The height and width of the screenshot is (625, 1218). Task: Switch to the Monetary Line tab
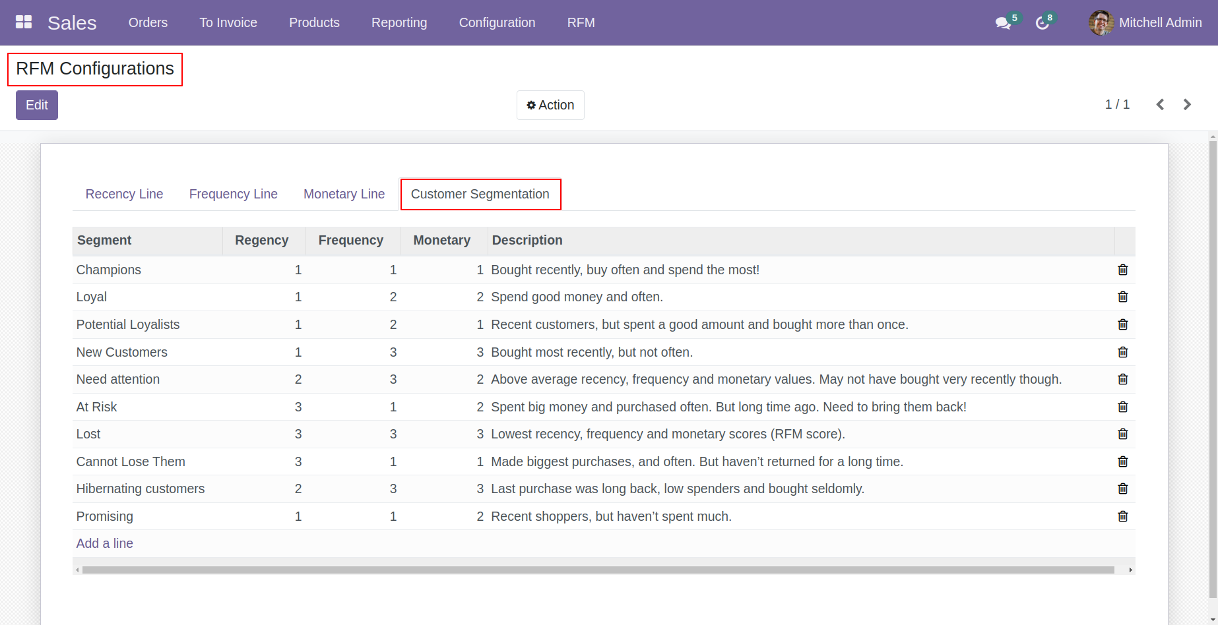click(344, 194)
